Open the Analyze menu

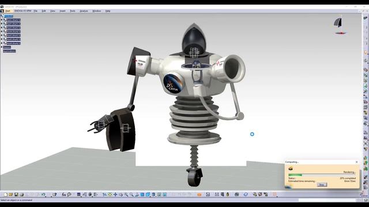click(84, 11)
